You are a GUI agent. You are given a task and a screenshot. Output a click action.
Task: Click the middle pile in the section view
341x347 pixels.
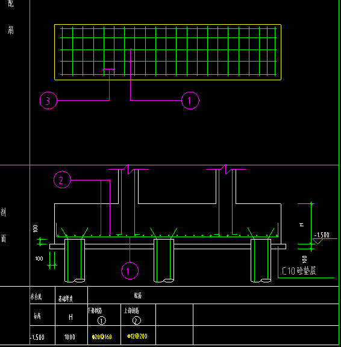click(164, 261)
